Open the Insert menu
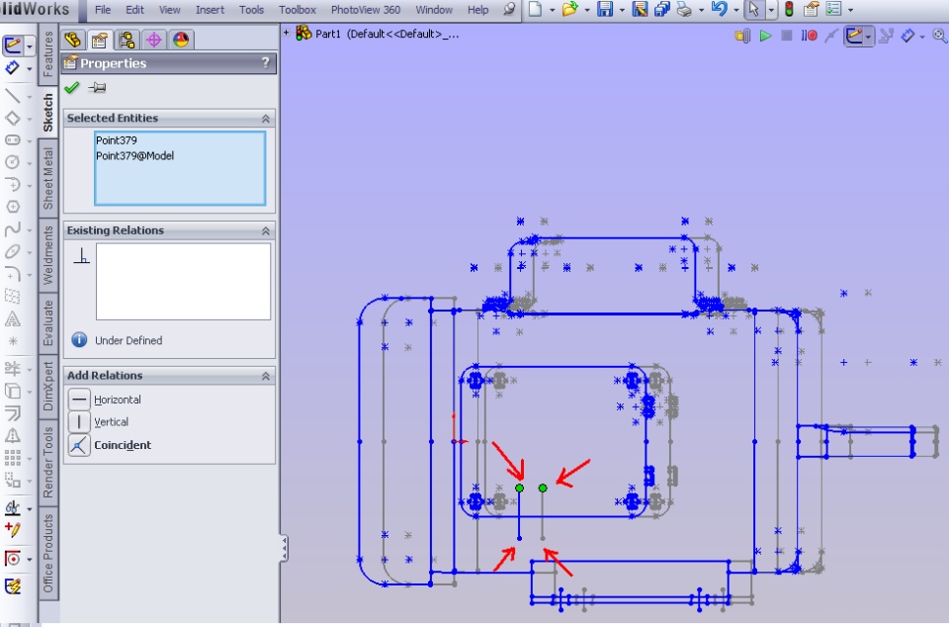The width and height of the screenshot is (949, 627). [210, 10]
